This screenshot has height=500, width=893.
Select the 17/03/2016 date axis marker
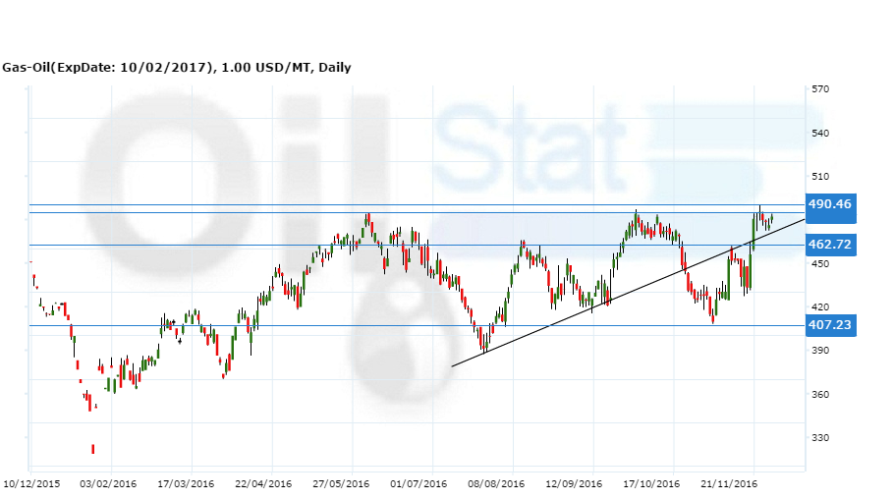click(186, 483)
